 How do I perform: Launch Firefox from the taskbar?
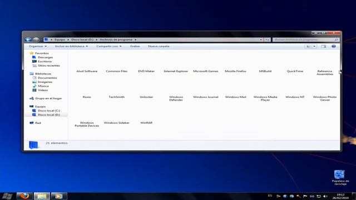pyautogui.click(x=24, y=196)
